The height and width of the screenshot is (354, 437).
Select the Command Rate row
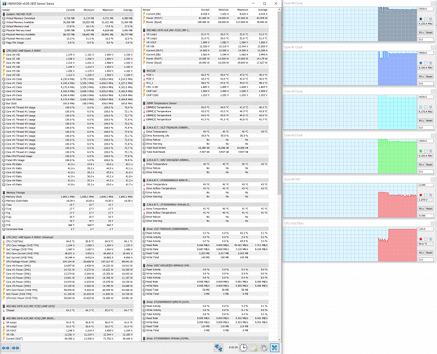(x=68, y=229)
